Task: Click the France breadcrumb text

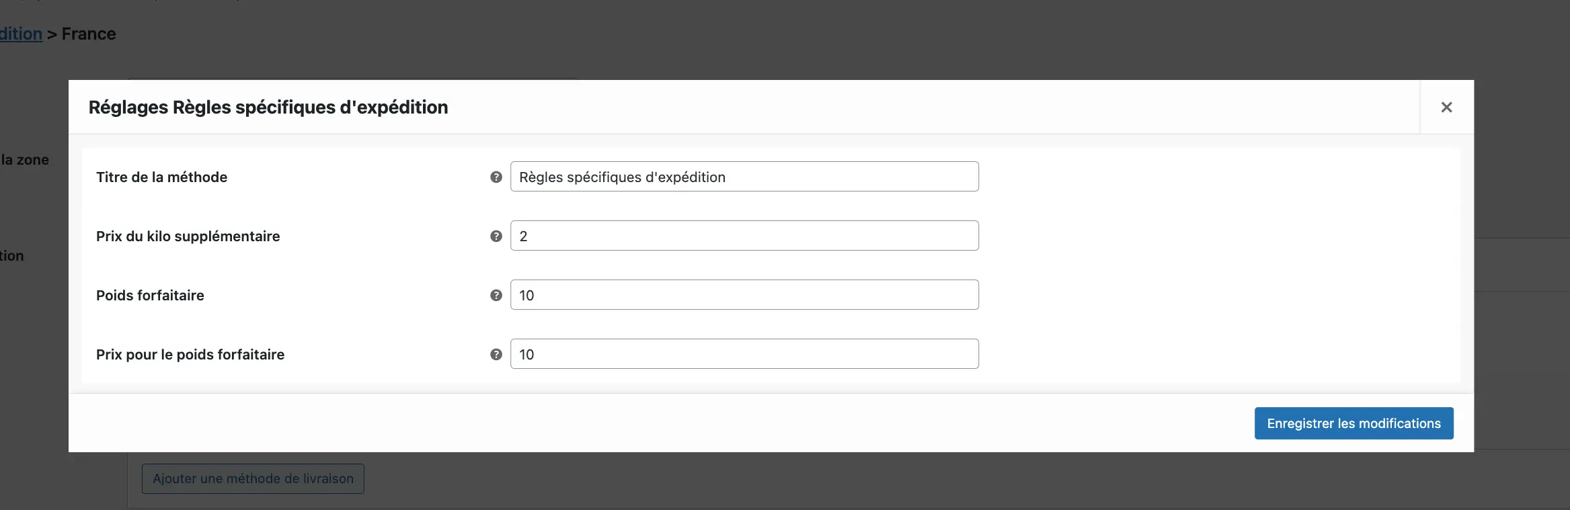Action: (89, 34)
